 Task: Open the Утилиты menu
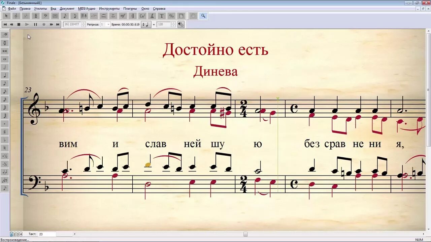40,8
